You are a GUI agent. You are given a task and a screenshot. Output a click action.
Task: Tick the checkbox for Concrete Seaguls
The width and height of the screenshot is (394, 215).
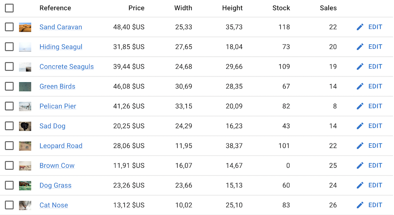[9, 67]
